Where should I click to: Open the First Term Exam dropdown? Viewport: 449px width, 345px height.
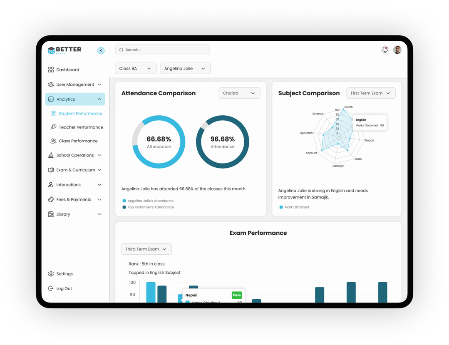coord(370,93)
